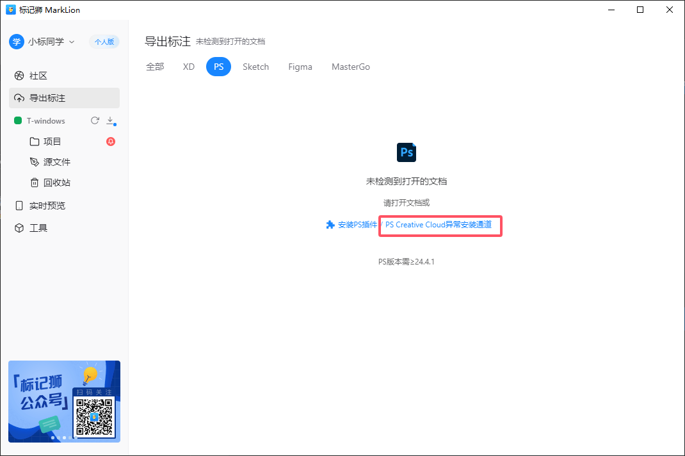Screen dimensions: 685x456
Task: Switch to the 全部 tab
Action: tap(155, 67)
